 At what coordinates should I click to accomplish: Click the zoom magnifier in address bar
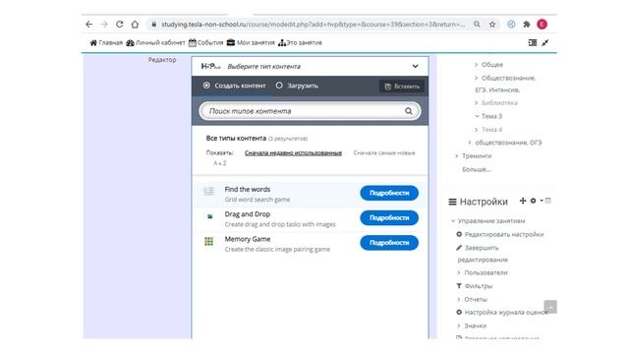(x=477, y=25)
